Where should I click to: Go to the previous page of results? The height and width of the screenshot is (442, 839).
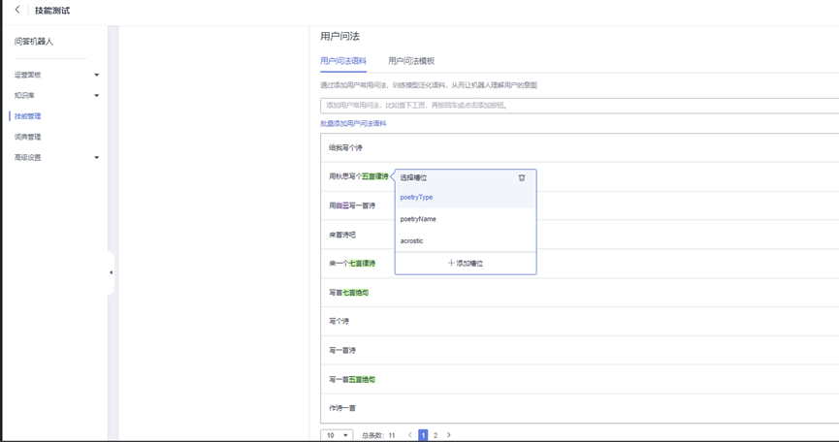[x=410, y=435]
